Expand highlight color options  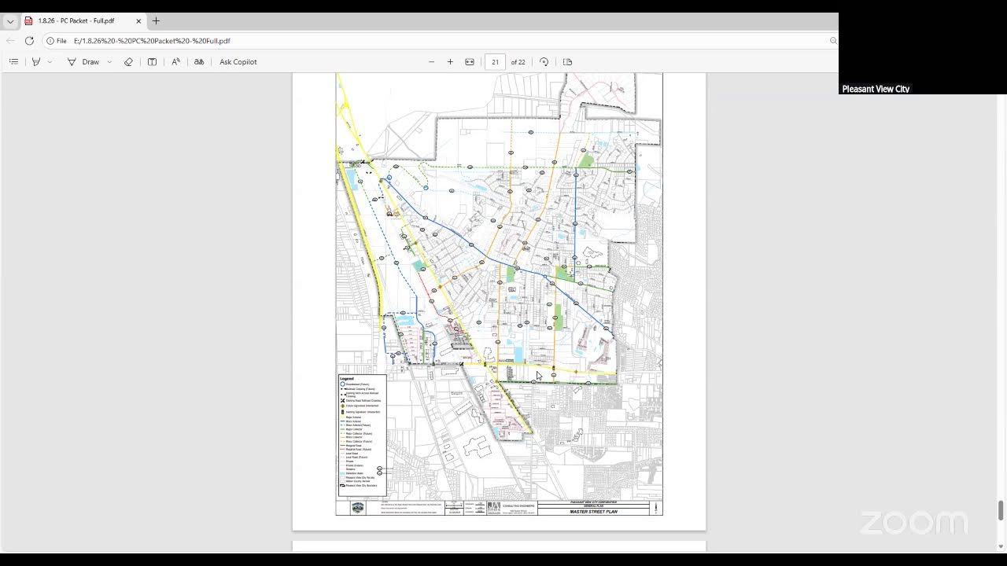tap(50, 62)
